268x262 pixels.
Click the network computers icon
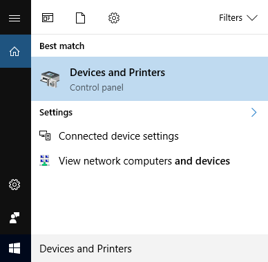pyautogui.click(x=45, y=160)
